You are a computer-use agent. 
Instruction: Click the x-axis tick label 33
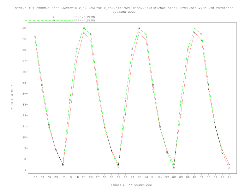click(111, 177)
